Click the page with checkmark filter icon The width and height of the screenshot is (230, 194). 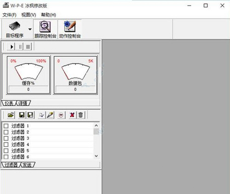(41, 115)
